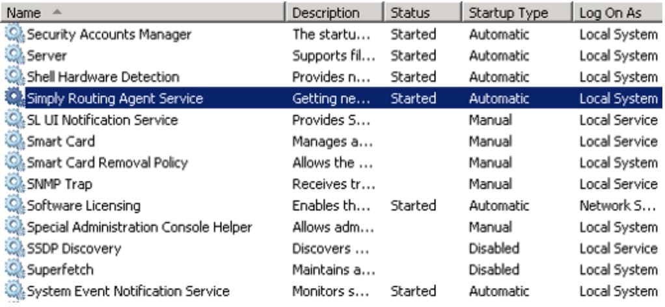This screenshot has height=307, width=665.
Task: Click the Simply Routing Agent Service icon
Action: (x=13, y=99)
